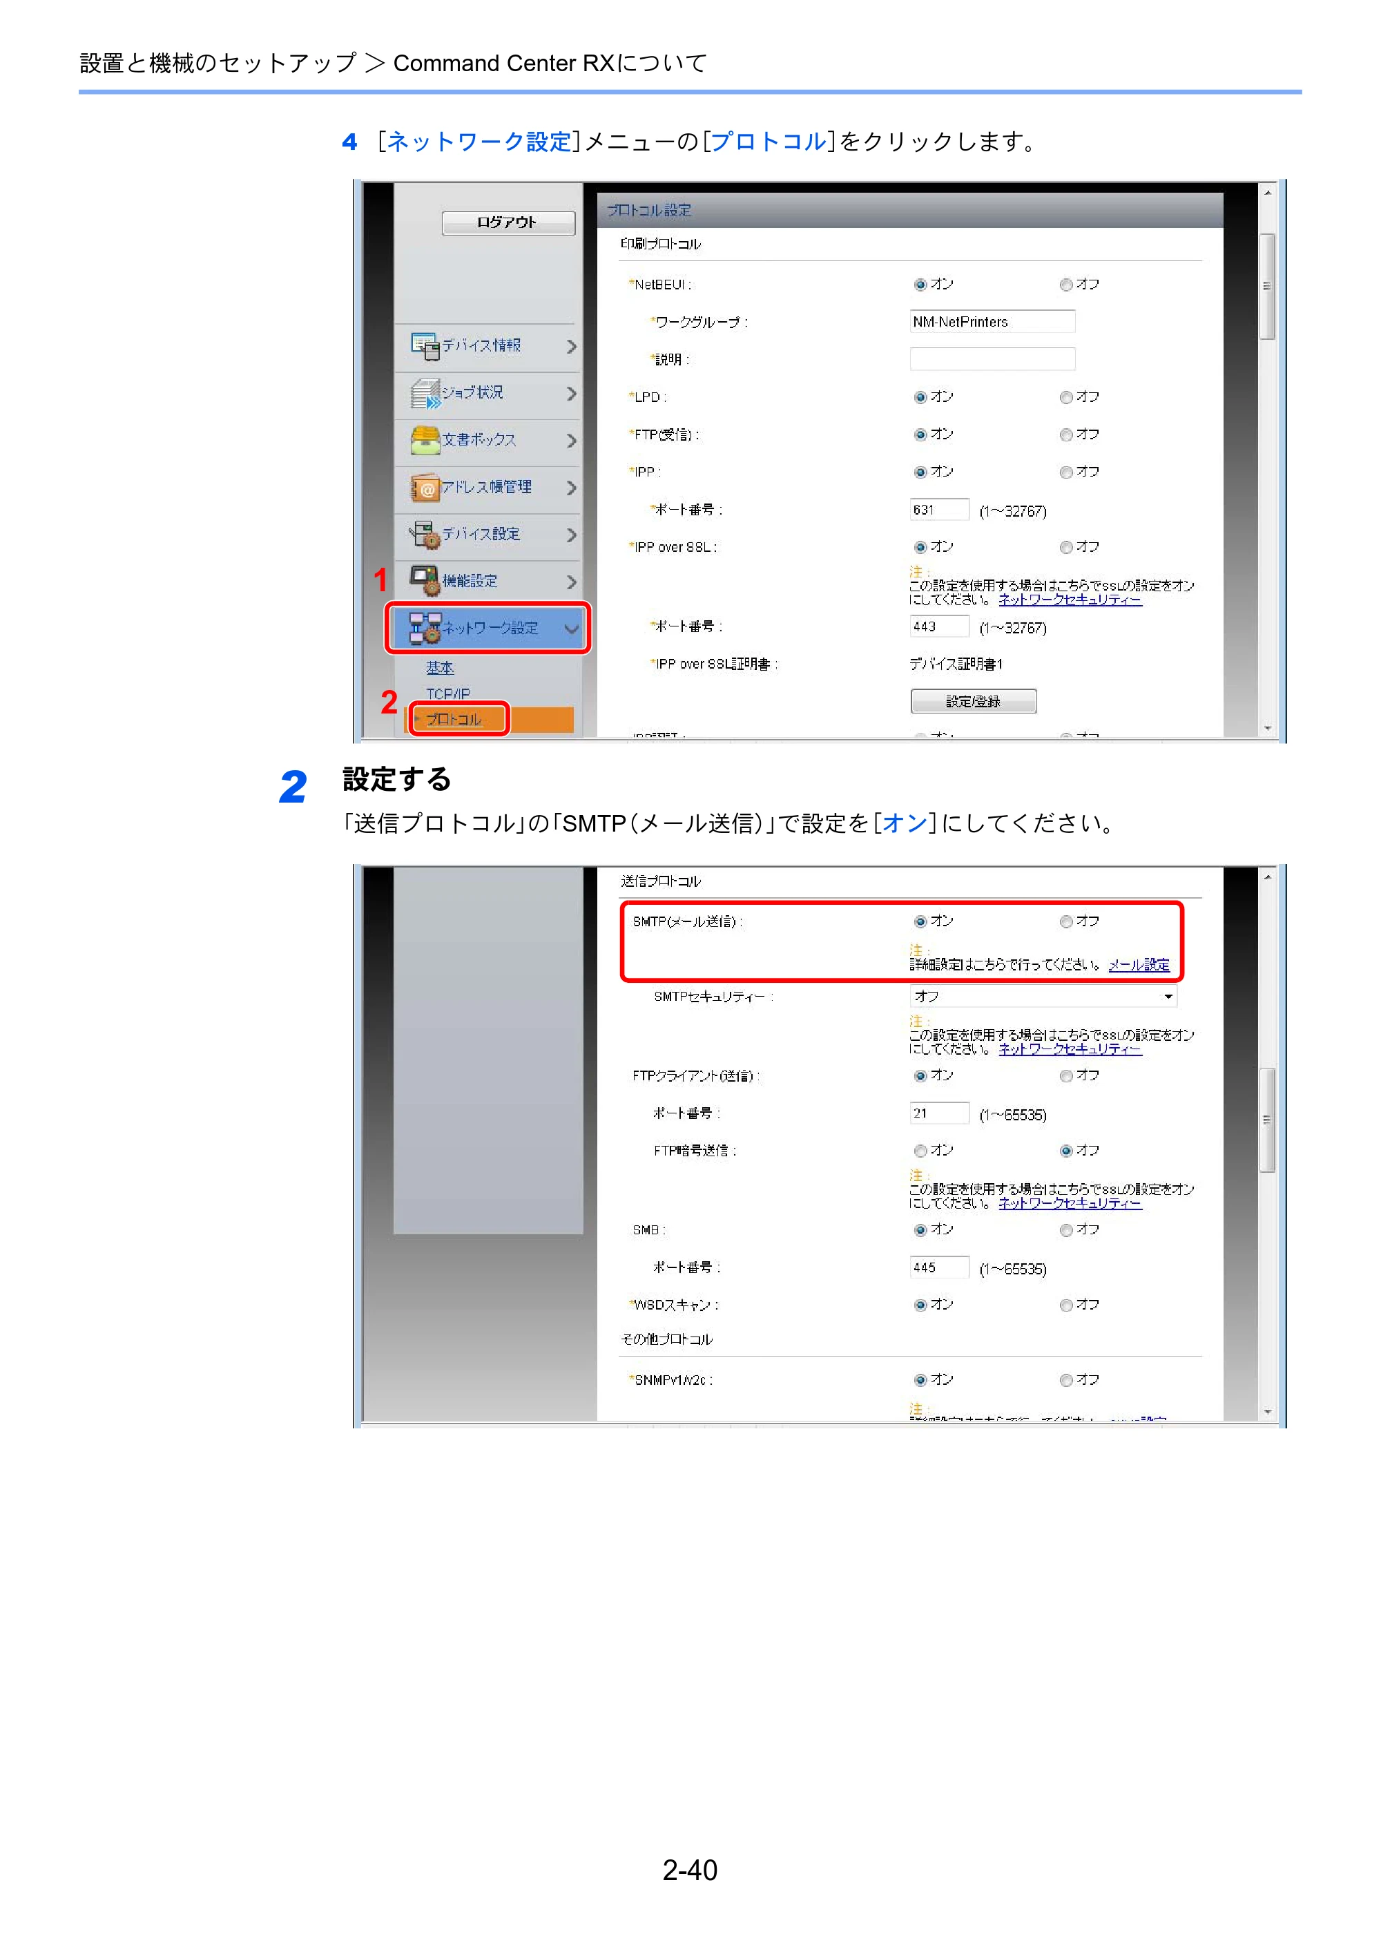Open the TCP/IP submenu item
This screenshot has height=1954, width=1381.
(x=447, y=693)
